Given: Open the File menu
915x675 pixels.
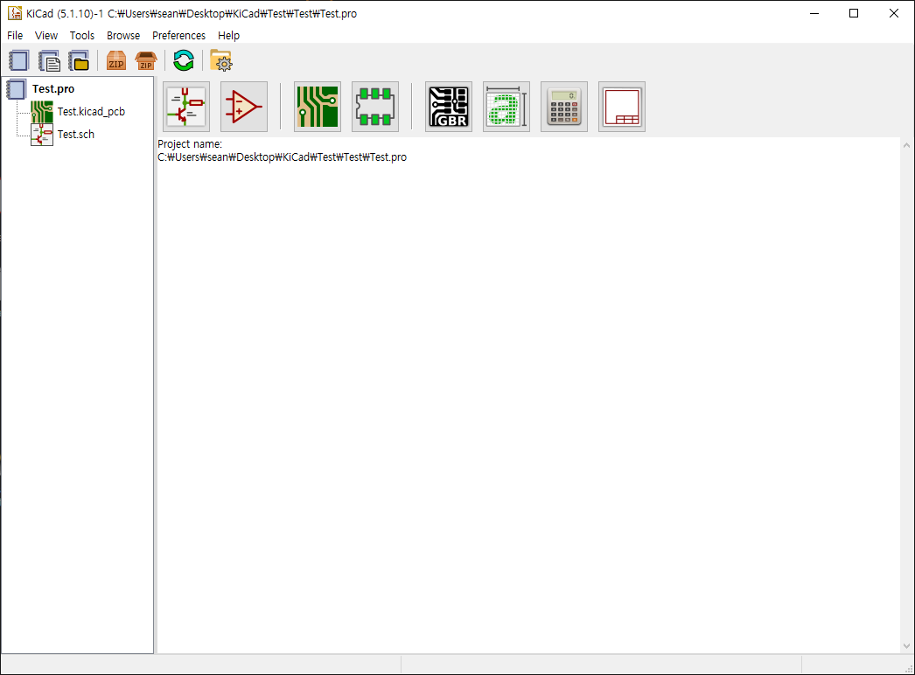Looking at the screenshot, I should tap(15, 36).
